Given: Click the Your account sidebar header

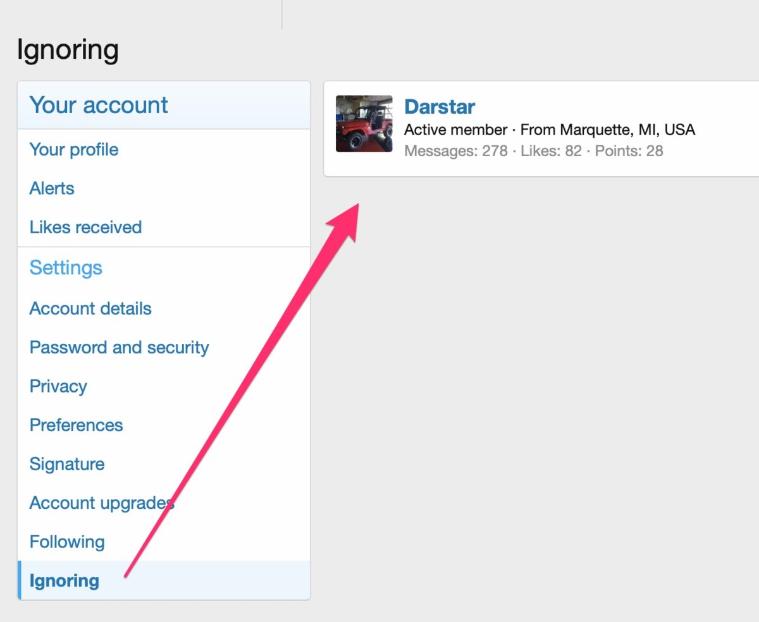Looking at the screenshot, I should point(99,105).
